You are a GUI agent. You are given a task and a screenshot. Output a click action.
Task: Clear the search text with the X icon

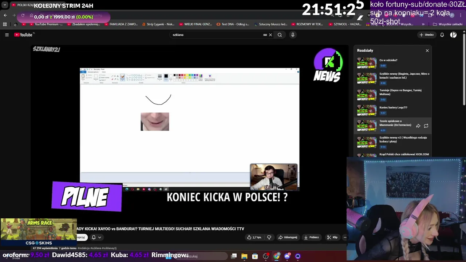coord(270,35)
